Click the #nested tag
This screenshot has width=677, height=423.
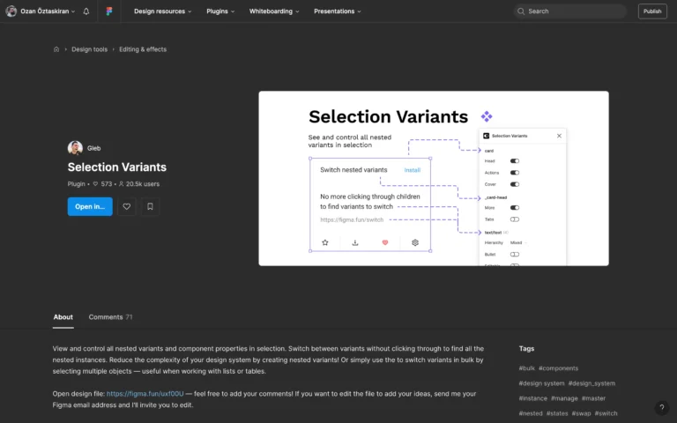531,413
